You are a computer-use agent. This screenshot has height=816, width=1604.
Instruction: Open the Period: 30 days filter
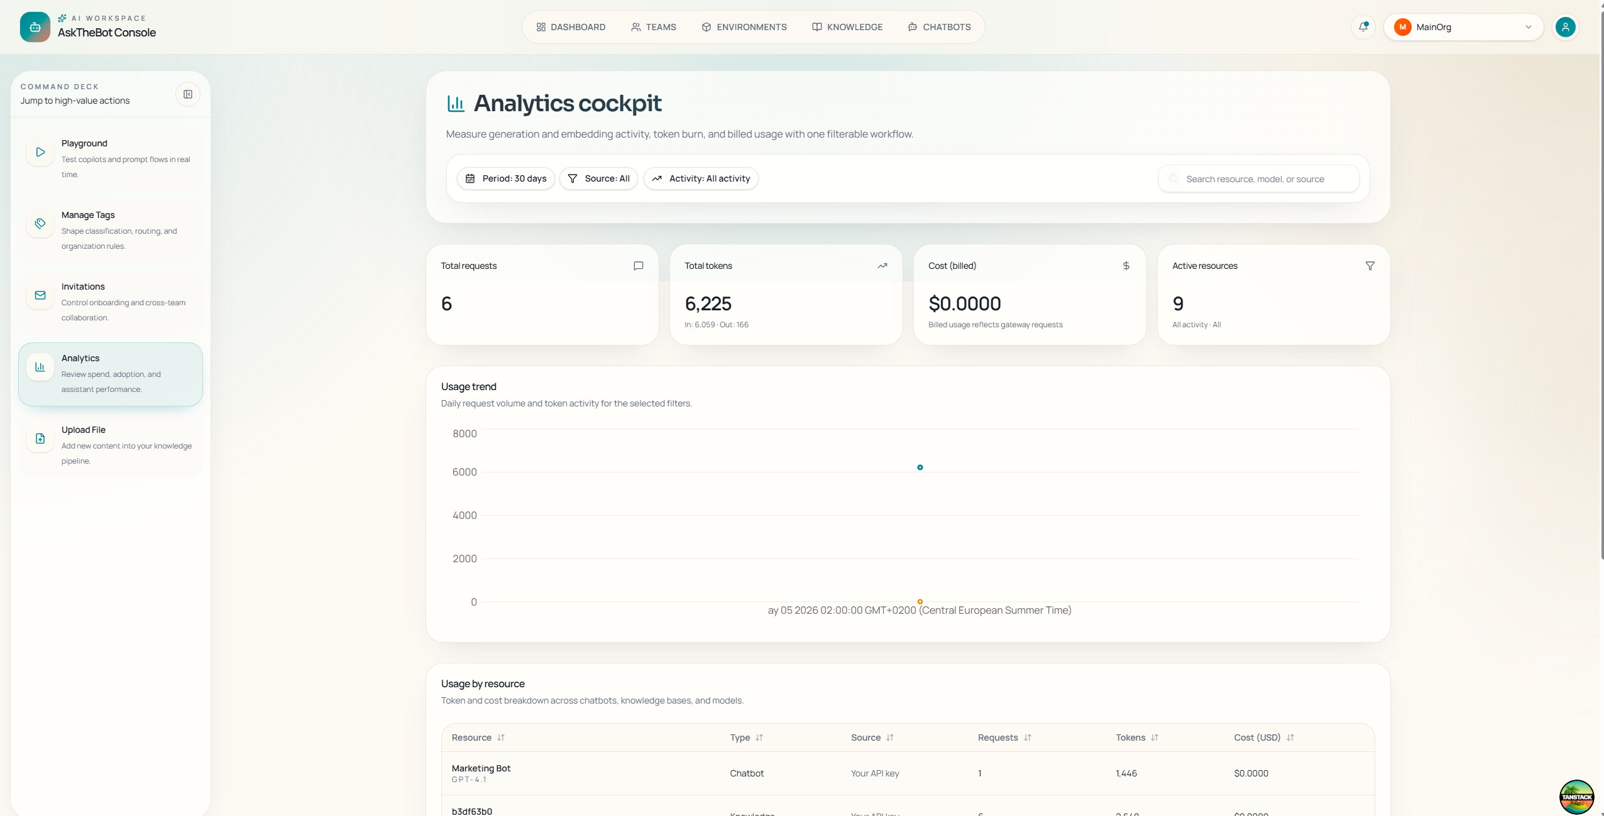[x=506, y=178]
